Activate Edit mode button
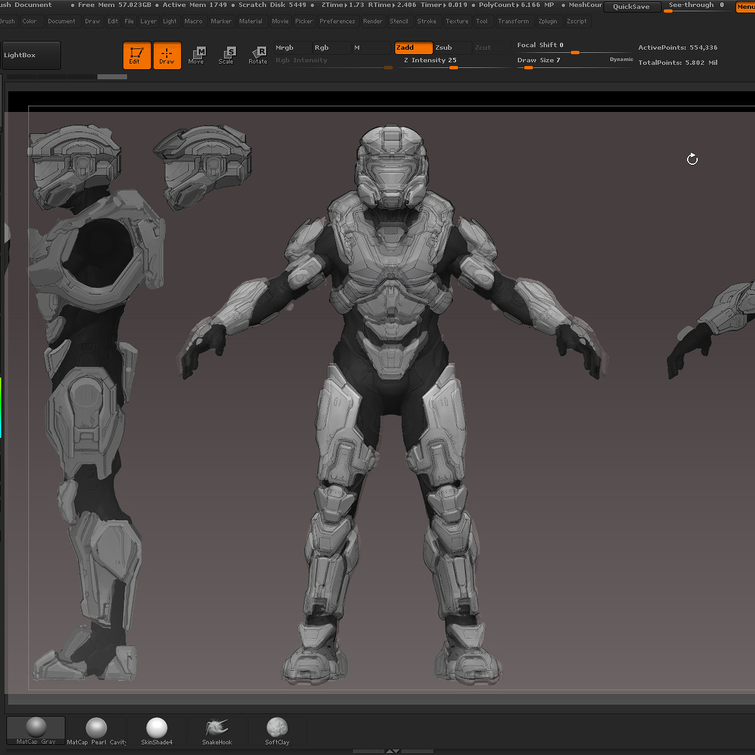 (137, 55)
